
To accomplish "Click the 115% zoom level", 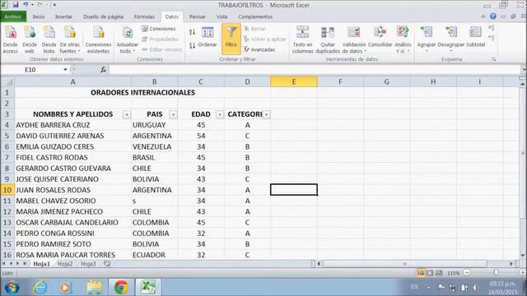I will [x=453, y=273].
